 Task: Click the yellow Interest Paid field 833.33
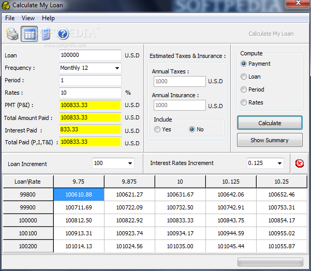click(90, 130)
